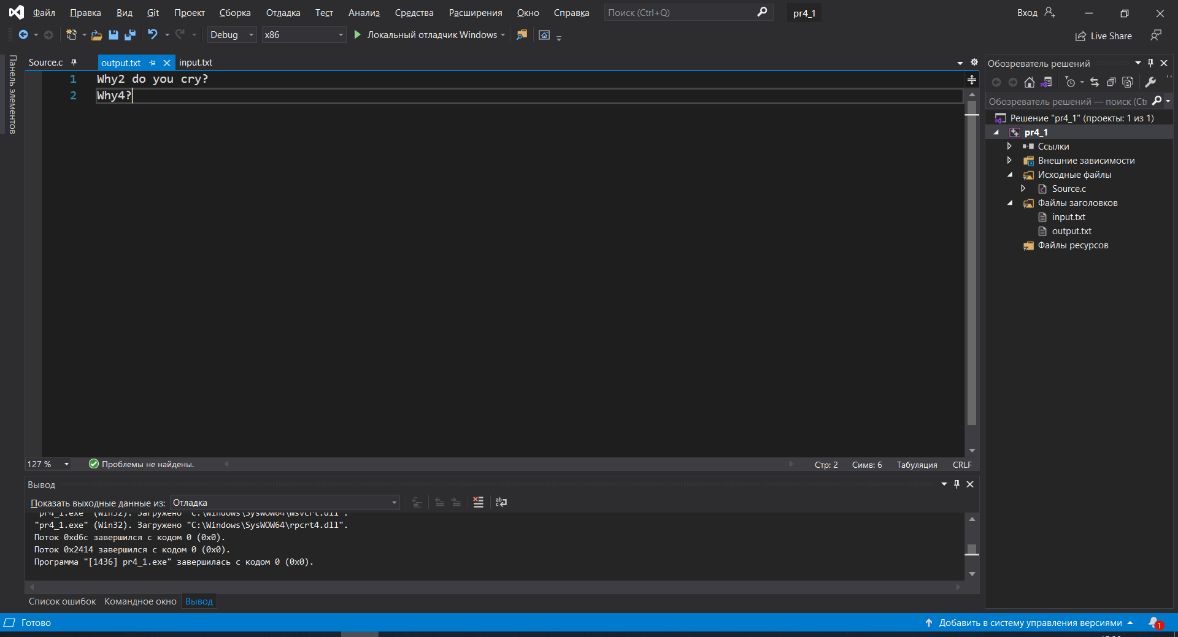This screenshot has height=637, width=1178.
Task: Toggle pin on output.txt tab
Action: (152, 63)
